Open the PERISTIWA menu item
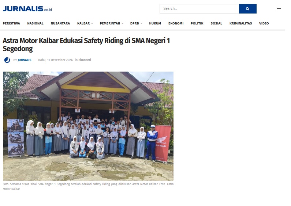 tap(11, 23)
